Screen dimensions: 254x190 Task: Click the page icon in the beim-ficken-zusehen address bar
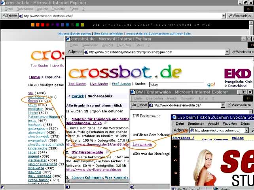(192, 130)
